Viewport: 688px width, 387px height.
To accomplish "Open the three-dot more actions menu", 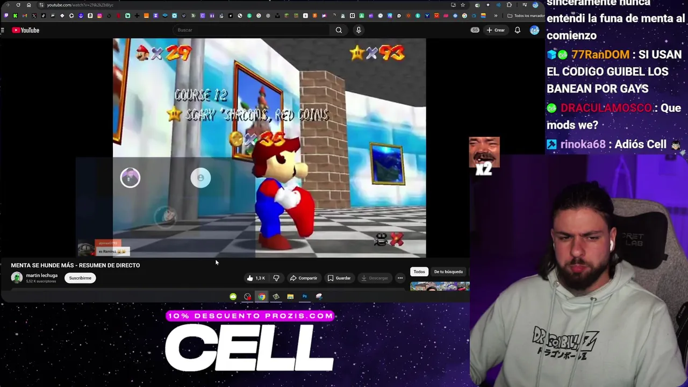I will [x=400, y=278].
